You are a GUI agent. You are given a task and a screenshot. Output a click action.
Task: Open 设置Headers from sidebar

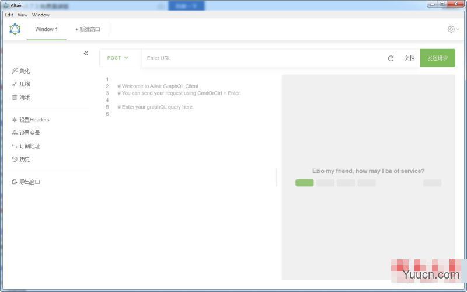[x=30, y=120]
